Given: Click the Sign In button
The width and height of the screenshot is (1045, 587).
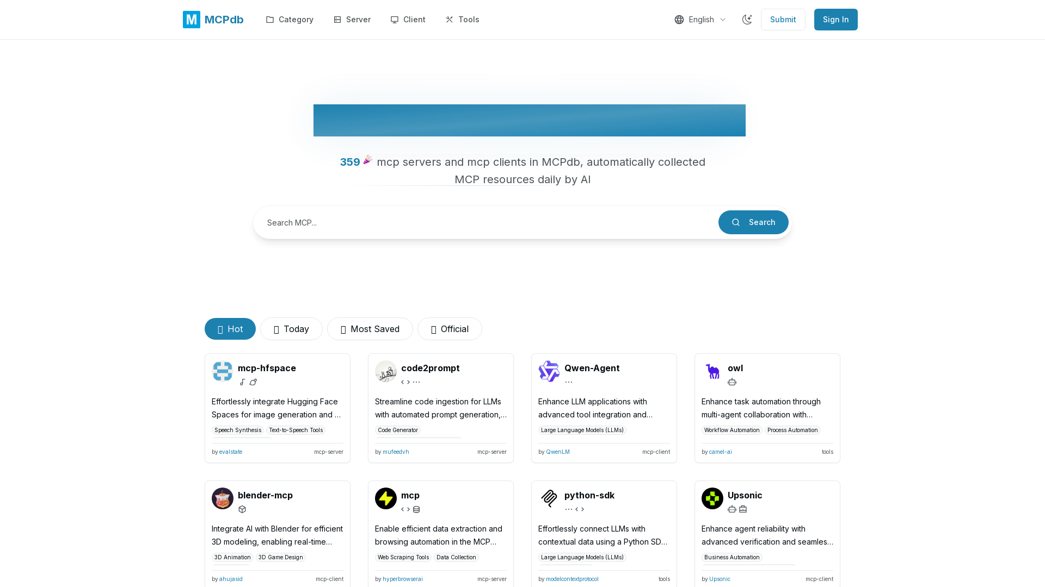Looking at the screenshot, I should click(836, 20).
